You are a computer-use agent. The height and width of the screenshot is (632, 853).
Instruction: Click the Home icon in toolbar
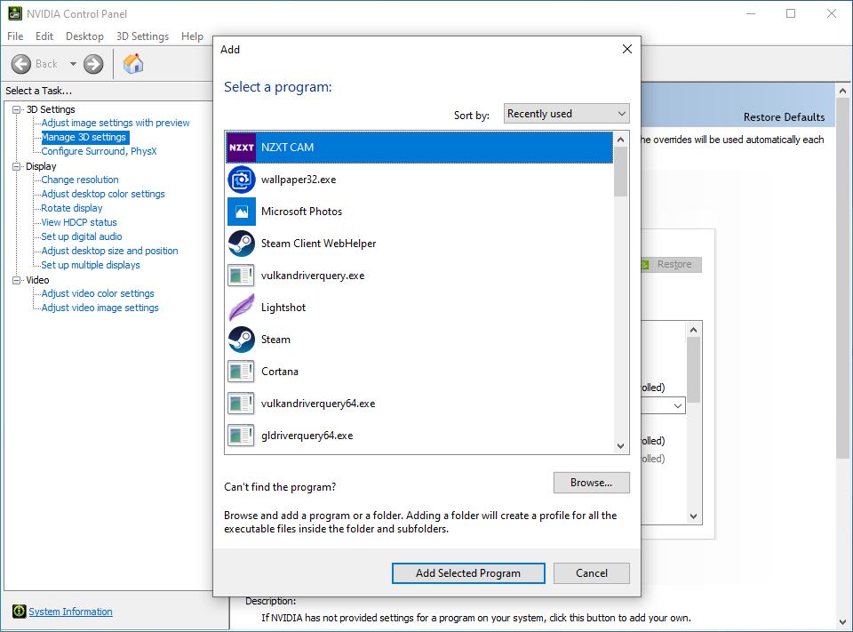133,64
